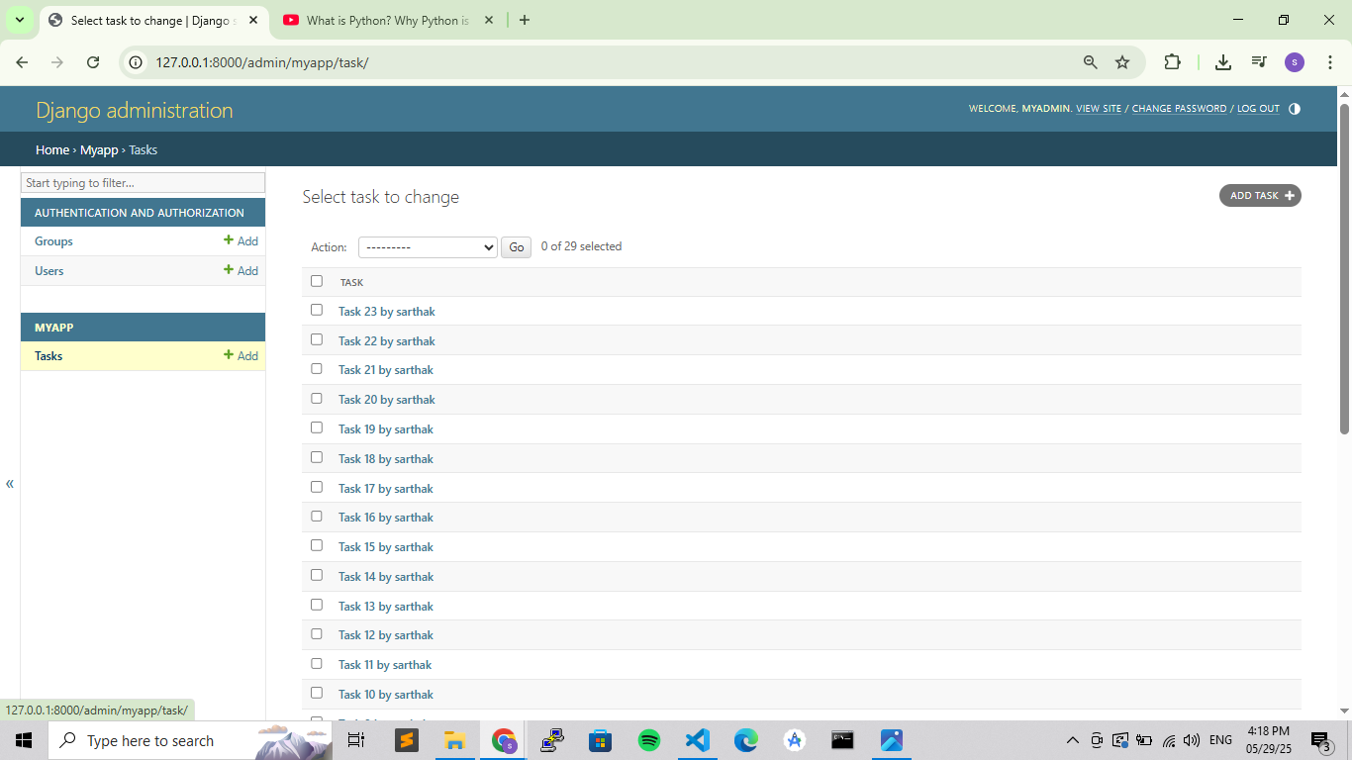Click the Log Out link

tap(1258, 109)
